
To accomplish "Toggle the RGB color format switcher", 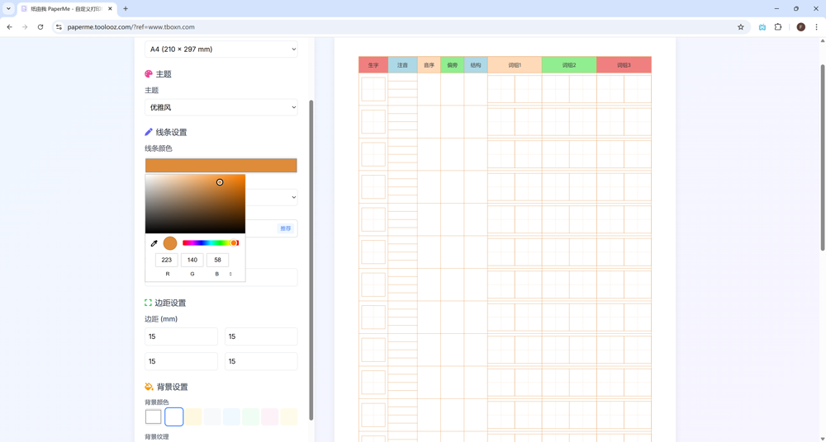I will point(230,274).
